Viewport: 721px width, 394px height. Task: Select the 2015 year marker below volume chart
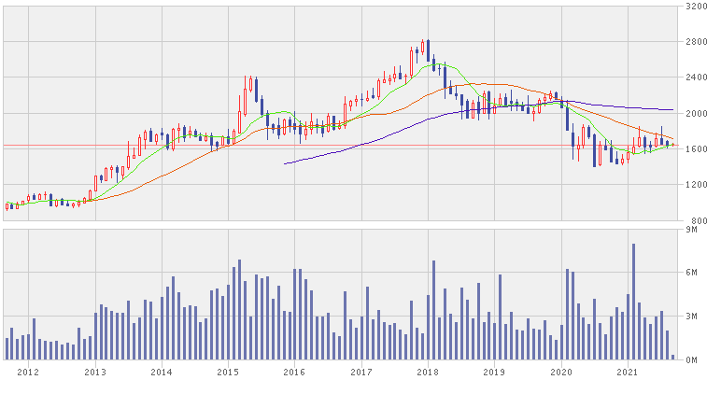point(228,372)
